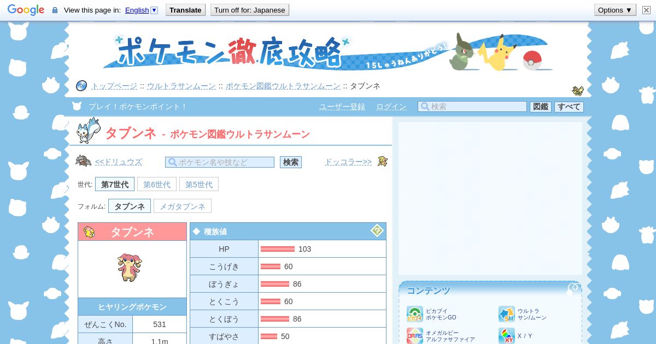Image resolution: width=656 pixels, height=344 pixels.
Task: Turn off translation for Japanese
Action: tap(249, 10)
